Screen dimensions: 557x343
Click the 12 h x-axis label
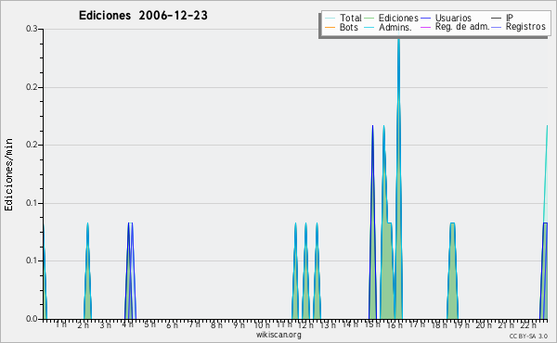(x=305, y=324)
